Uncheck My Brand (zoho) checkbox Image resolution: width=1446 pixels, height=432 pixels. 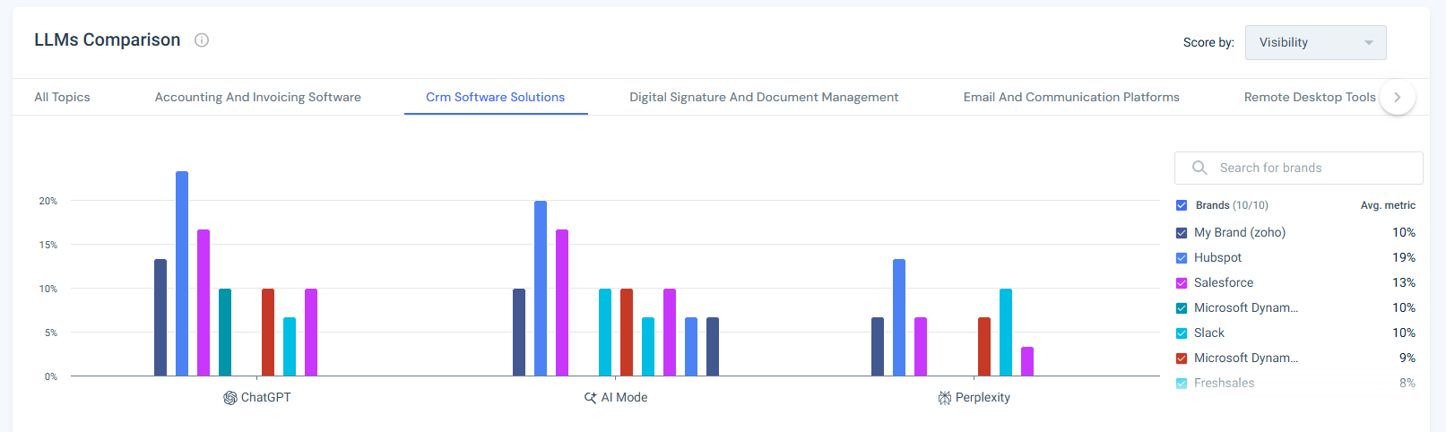coord(1182,233)
